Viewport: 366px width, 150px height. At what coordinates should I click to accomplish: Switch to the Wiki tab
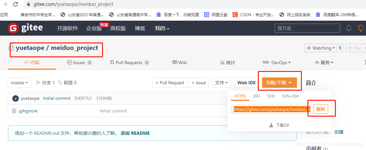[x=179, y=63]
